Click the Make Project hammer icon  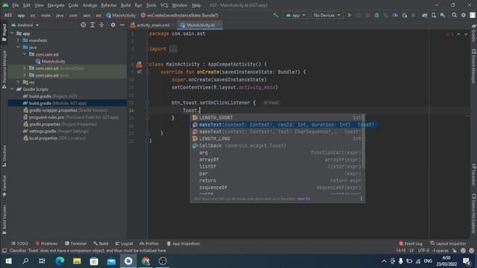point(276,15)
